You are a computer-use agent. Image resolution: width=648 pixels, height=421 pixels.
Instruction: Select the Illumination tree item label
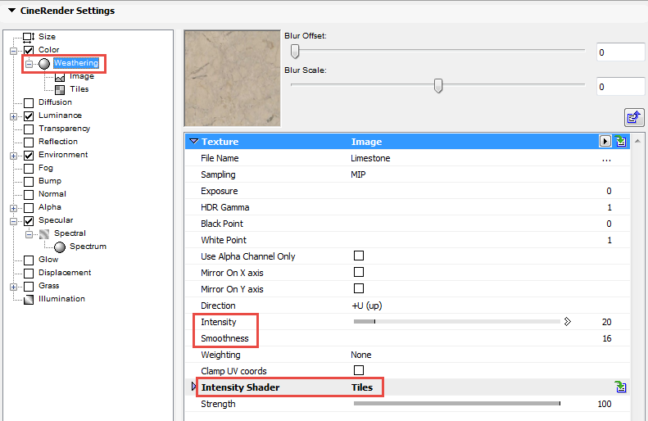61,299
